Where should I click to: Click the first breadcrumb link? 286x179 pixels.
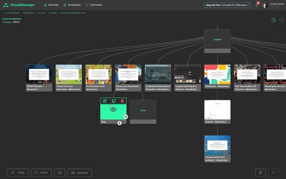coord(12,13)
